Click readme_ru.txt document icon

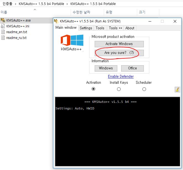tap(3, 38)
